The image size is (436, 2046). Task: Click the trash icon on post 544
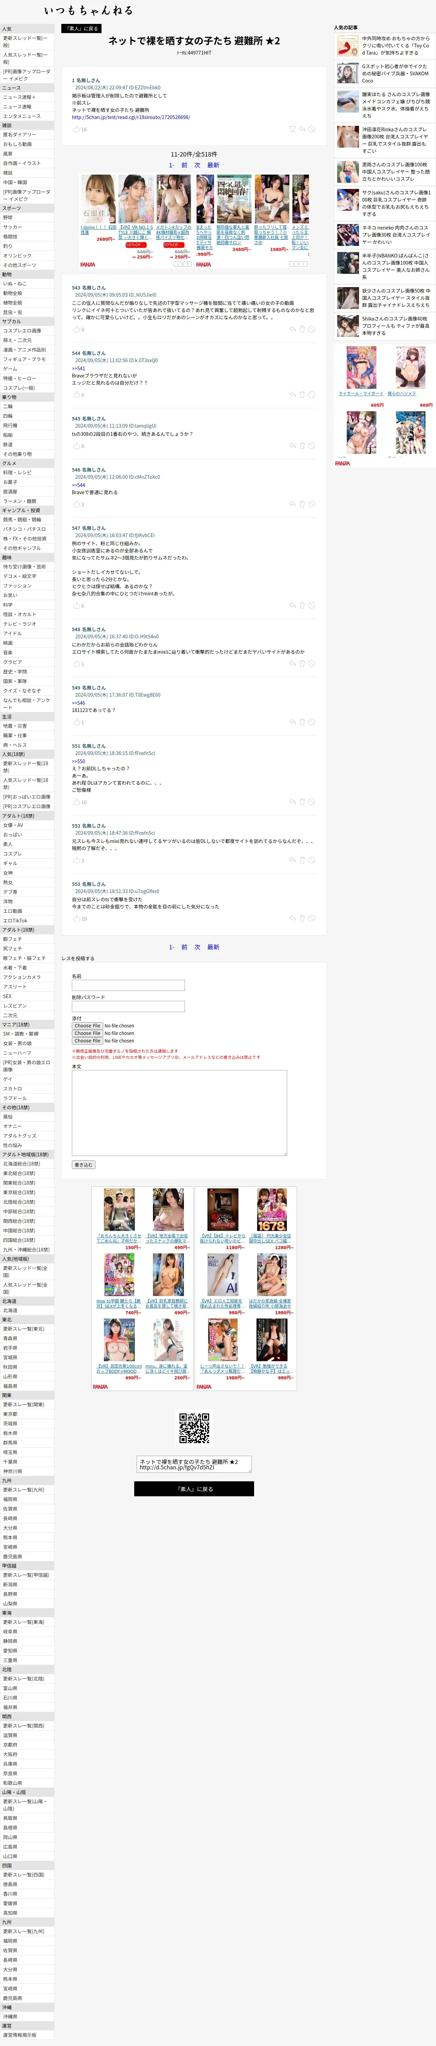[x=302, y=395]
